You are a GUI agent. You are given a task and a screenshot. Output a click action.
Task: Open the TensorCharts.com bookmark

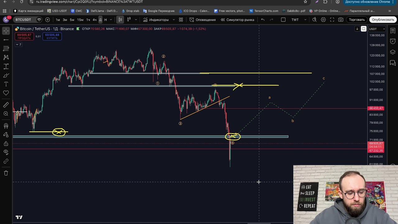264,11
